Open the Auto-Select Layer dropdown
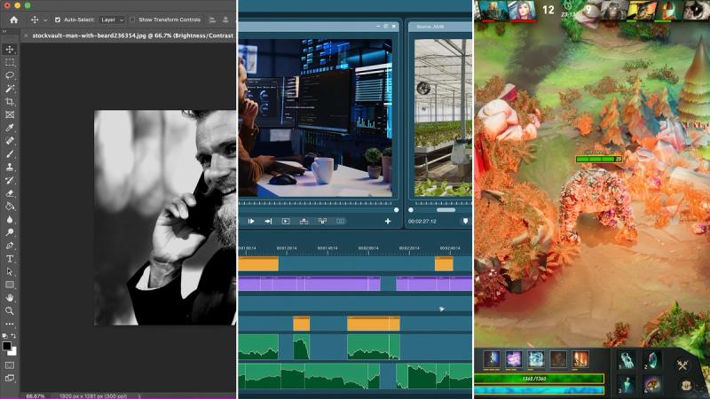The image size is (710, 399). tap(112, 20)
